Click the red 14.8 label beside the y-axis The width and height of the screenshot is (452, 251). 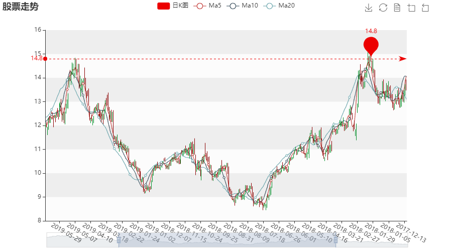37,59
